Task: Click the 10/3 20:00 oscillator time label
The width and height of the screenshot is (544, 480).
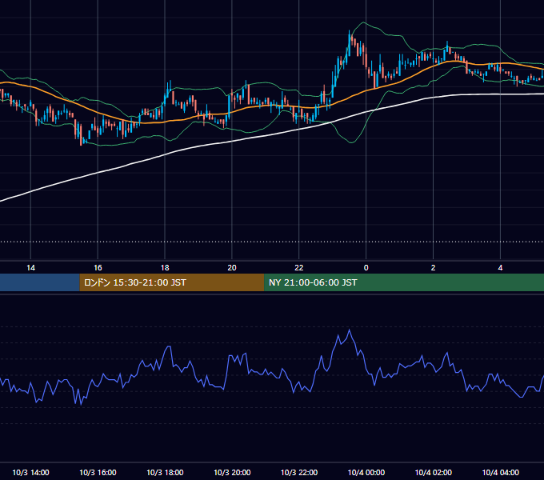Action: coord(232,472)
